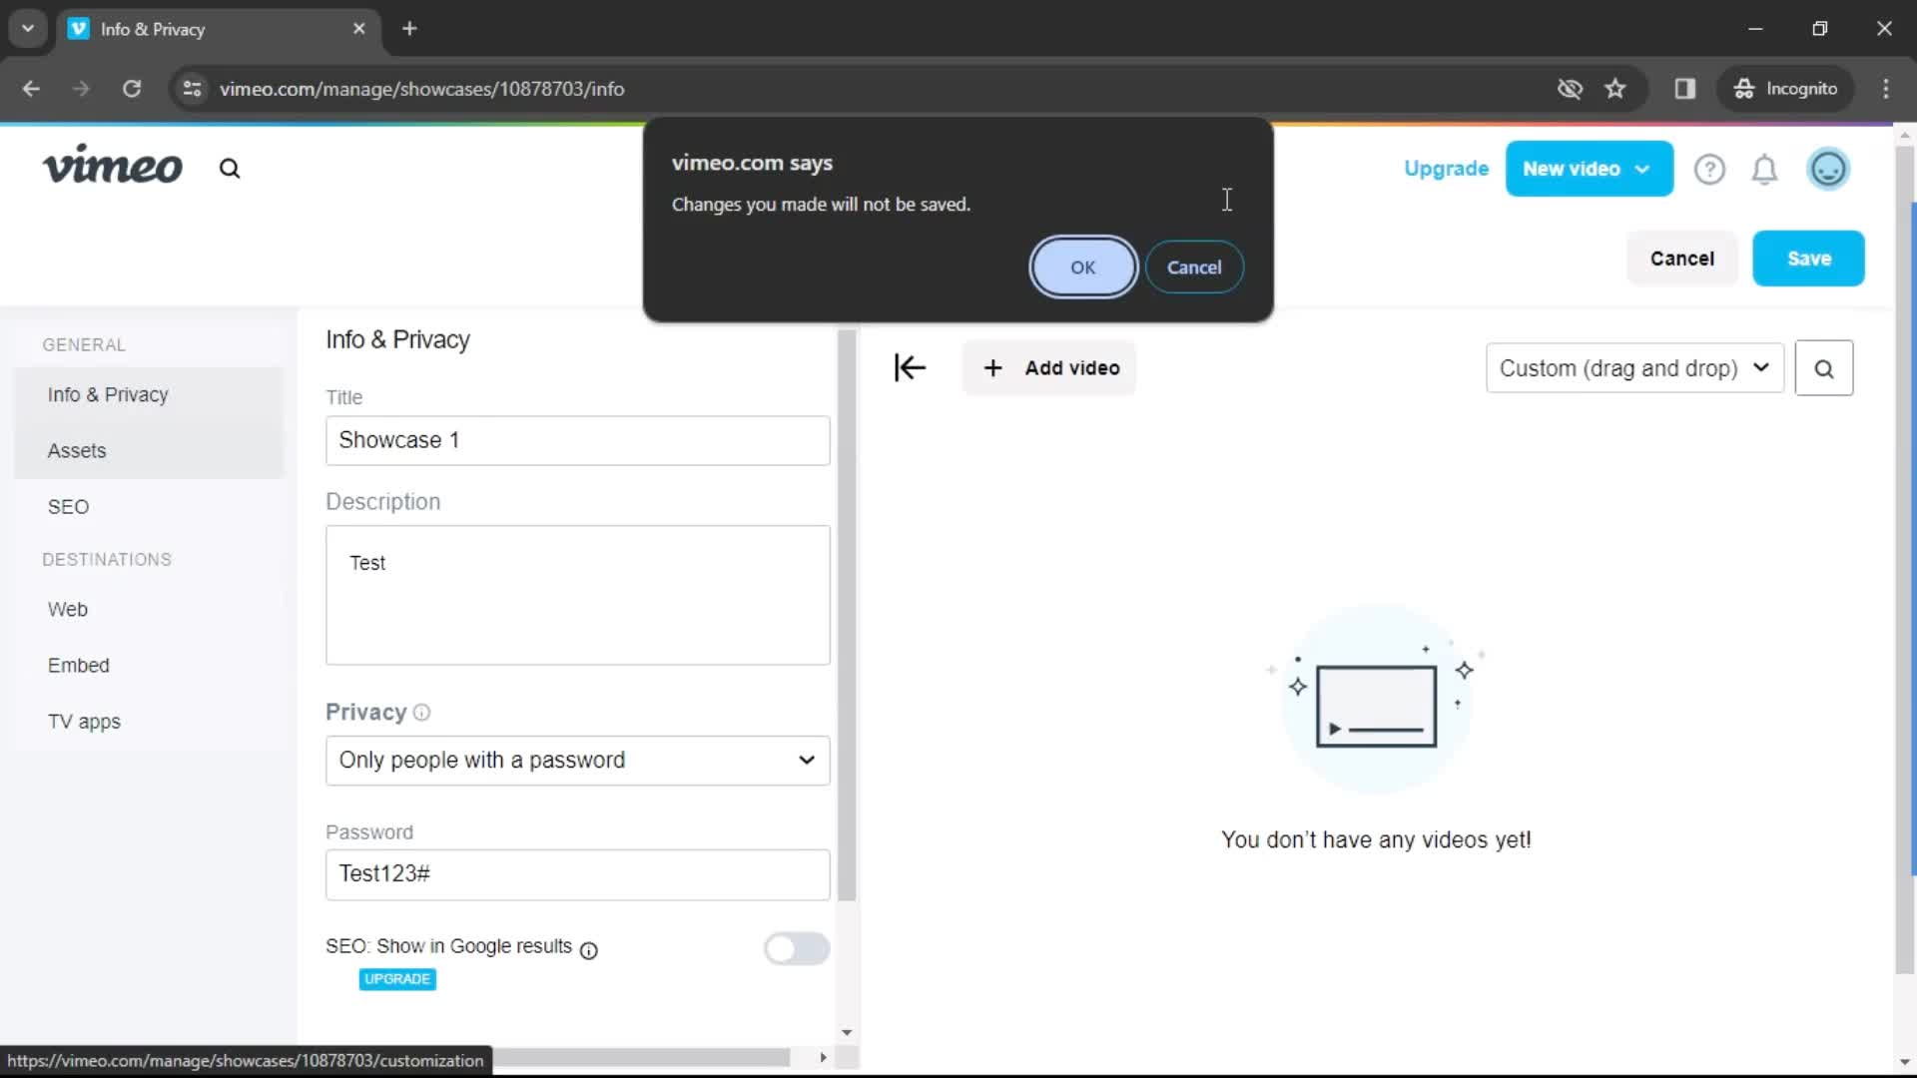Image resolution: width=1917 pixels, height=1078 pixels.
Task: Click the form panel scroll down arrow
Action: 847,1033
